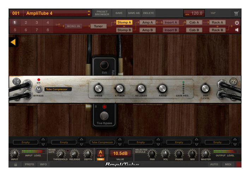Image resolution: width=250 pixels, height=176 pixels.
Task: Click up arrow beside Tube Compressor slot
Action: pos(120,139)
